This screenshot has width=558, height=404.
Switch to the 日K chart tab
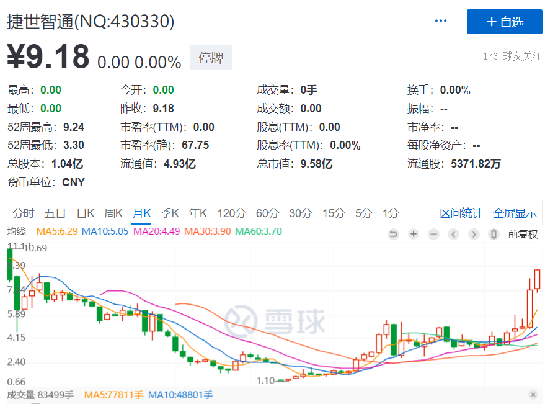pos(86,213)
